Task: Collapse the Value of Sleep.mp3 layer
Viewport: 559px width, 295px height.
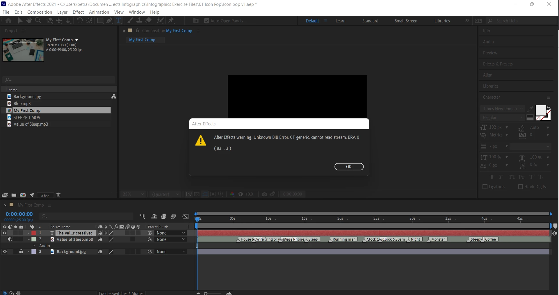Action: tap(29, 239)
